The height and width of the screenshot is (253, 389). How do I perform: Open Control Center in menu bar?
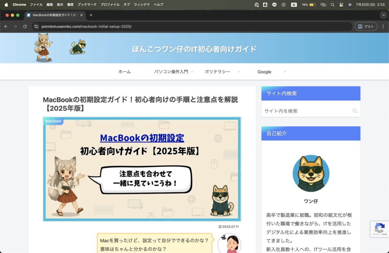[x=342, y=5]
